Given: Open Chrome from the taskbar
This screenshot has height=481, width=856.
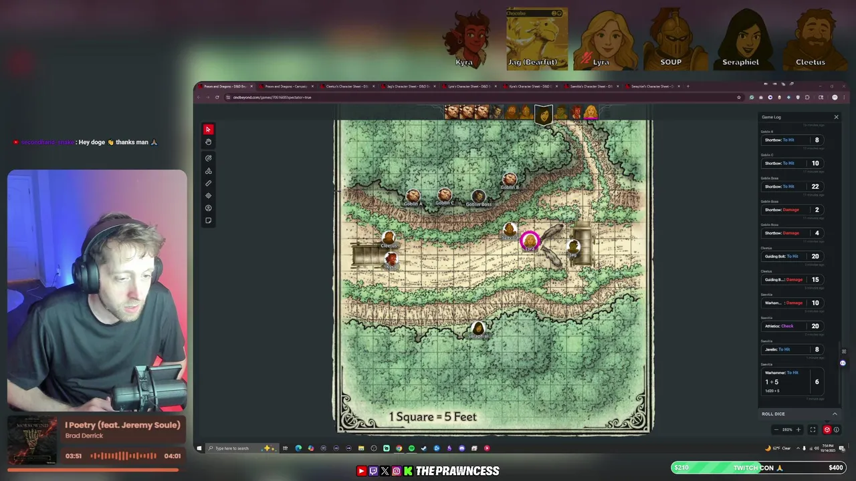Looking at the screenshot, I should pos(399,448).
